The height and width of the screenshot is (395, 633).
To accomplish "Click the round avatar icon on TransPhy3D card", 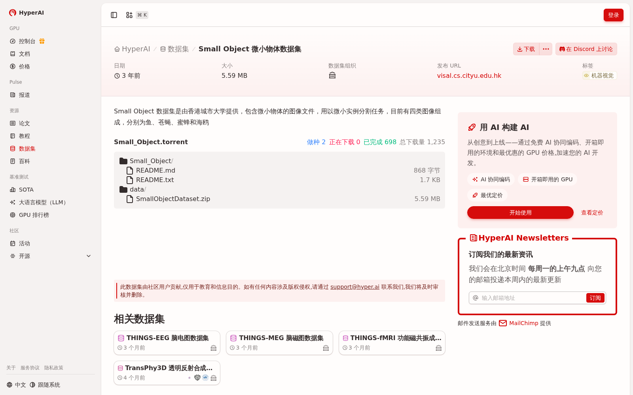I will pos(205,378).
